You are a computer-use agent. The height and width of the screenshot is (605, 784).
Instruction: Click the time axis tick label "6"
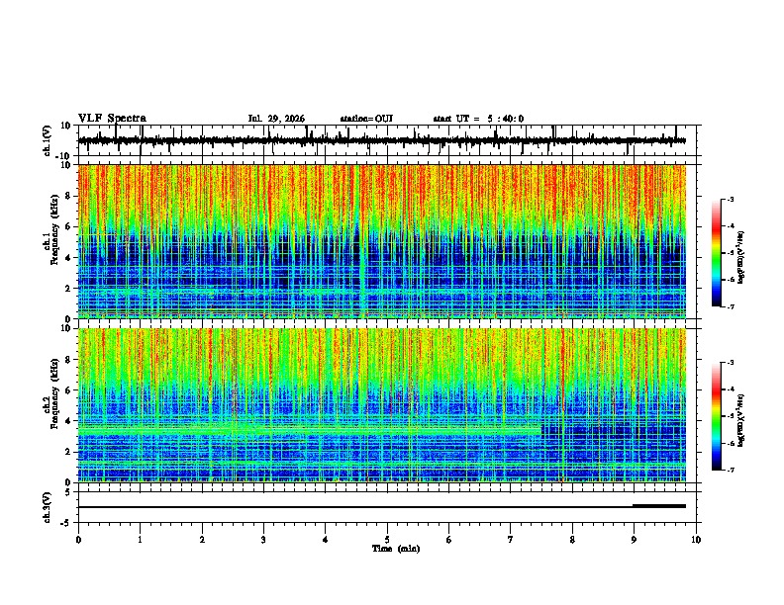click(448, 539)
